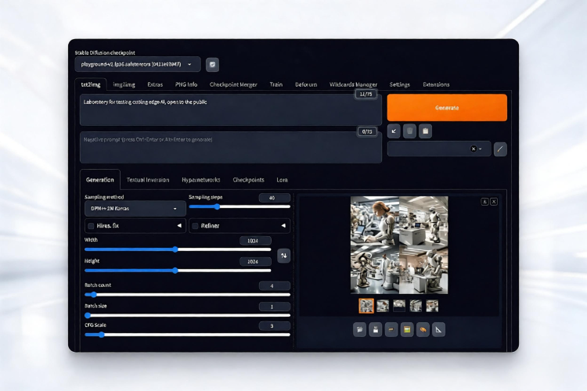Clear styles selection X icon
The height and width of the screenshot is (391, 587).
tap(474, 149)
